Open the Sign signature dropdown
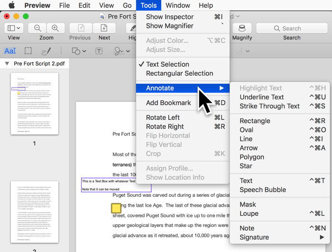This screenshot has height=252, width=332. (121, 51)
